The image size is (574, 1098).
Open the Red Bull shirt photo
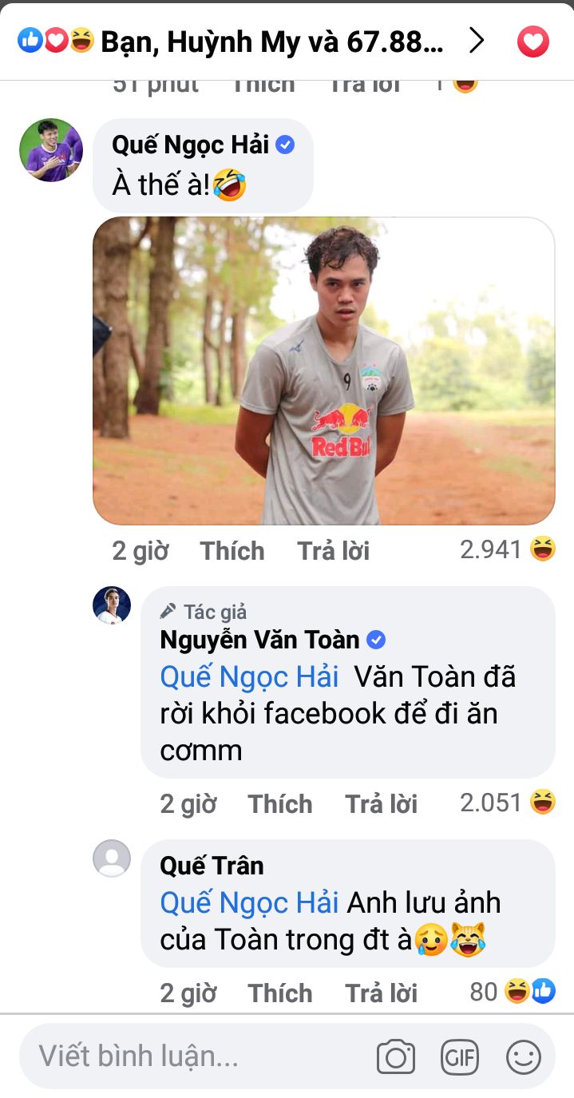click(x=324, y=371)
